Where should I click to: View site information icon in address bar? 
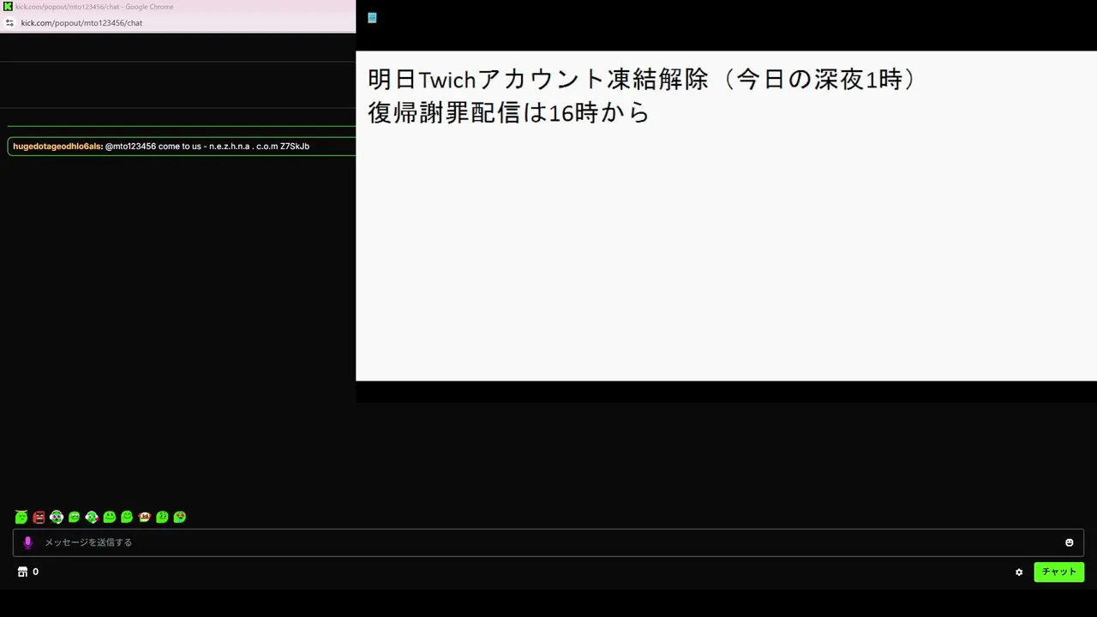[x=9, y=22]
